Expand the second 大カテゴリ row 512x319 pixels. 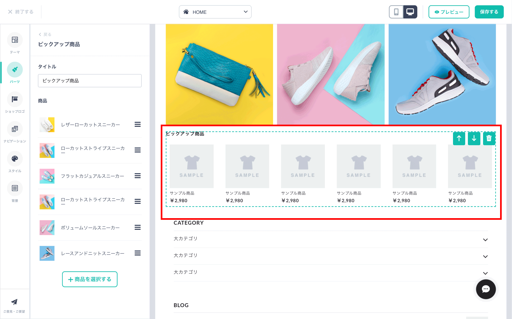[331, 256]
